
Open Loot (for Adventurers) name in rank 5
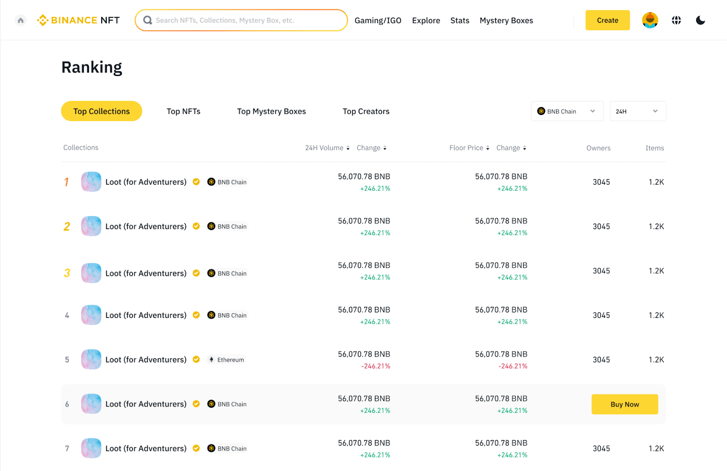146,360
